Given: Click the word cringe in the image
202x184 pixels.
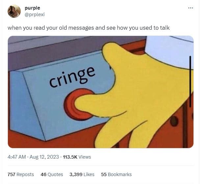Looking at the screenshot, I should pos(72,77).
